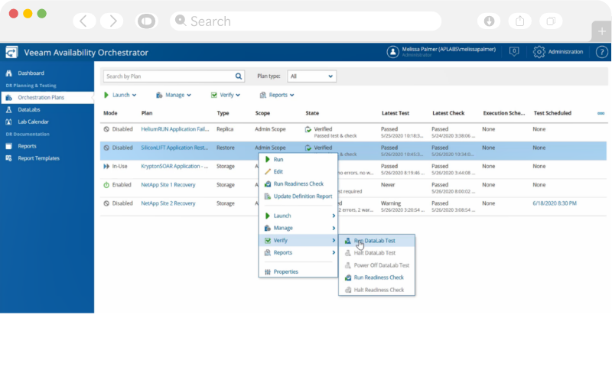612x367 pixels.
Task: Click the column chooser icon at table's right edge
Action: tap(601, 113)
